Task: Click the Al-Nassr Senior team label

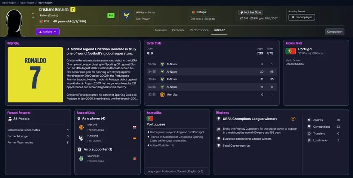Action: pyautogui.click(x=146, y=13)
